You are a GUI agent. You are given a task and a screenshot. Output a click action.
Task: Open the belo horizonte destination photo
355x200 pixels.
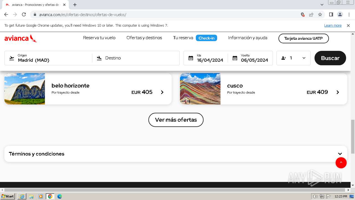(x=25, y=89)
